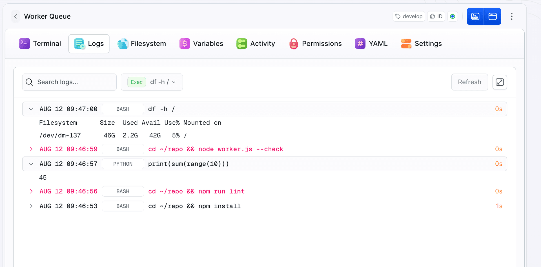
Task: Open the Settings tab
Action: (x=421, y=44)
